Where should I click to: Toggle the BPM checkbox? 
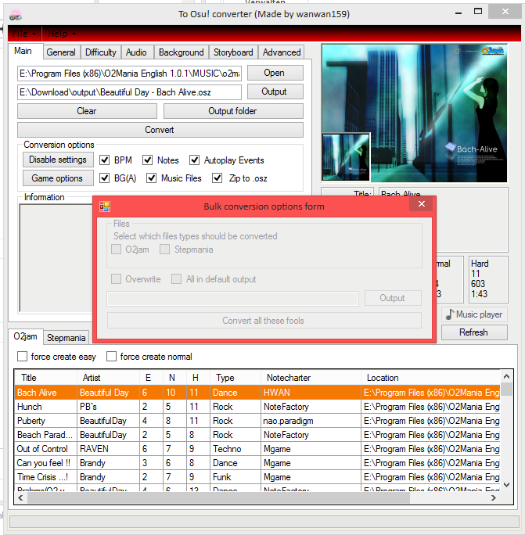pos(105,160)
